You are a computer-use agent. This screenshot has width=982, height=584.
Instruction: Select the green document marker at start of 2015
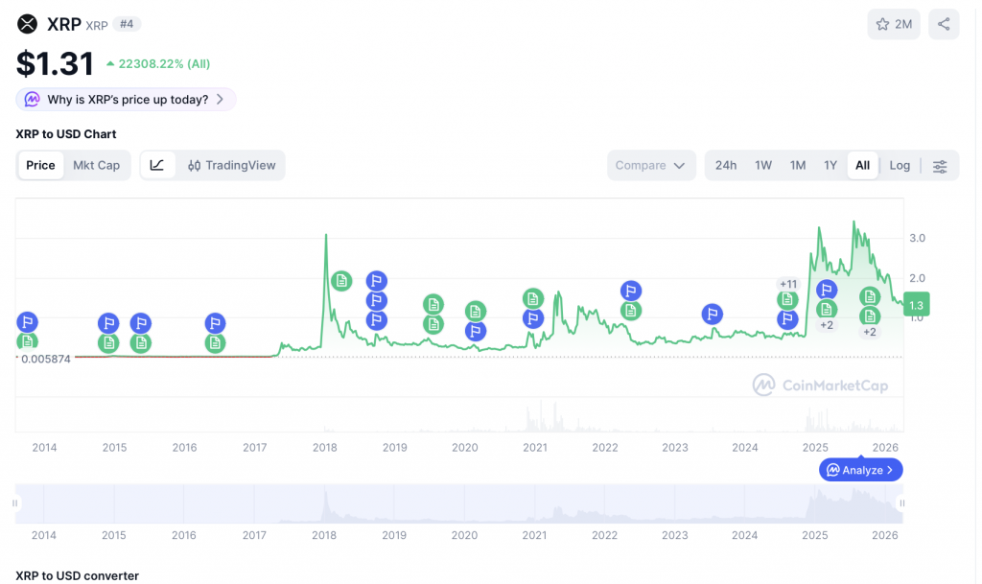point(108,343)
